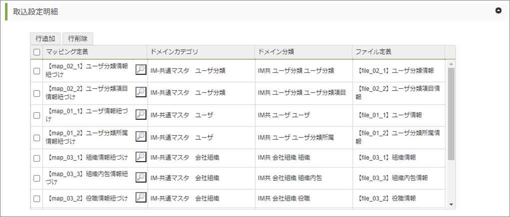Open lookup for map_03_2 役職情報紐づけ
Image resolution: width=510 pixels, height=217 pixels.
141,198
